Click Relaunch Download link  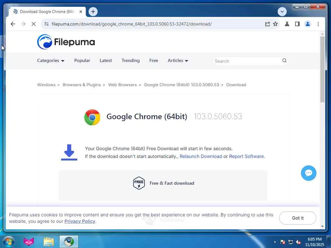[x=201, y=156]
